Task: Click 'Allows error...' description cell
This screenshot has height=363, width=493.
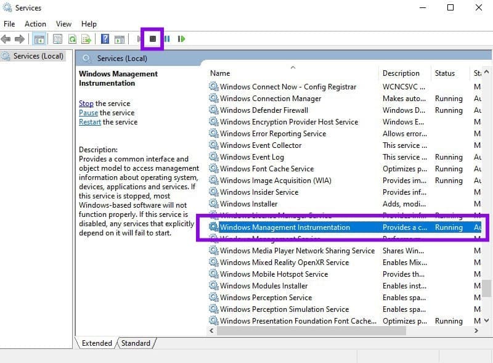Action: (405, 134)
